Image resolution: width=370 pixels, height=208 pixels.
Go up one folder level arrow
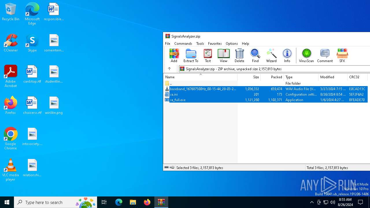point(169,69)
